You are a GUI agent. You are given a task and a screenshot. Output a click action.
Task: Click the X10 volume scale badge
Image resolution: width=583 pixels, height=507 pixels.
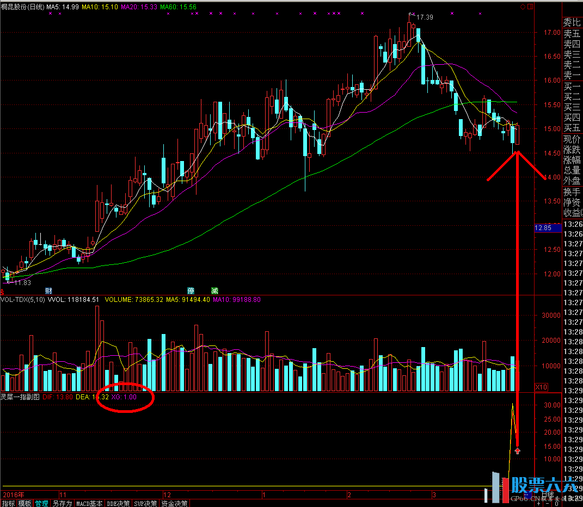[x=541, y=387]
